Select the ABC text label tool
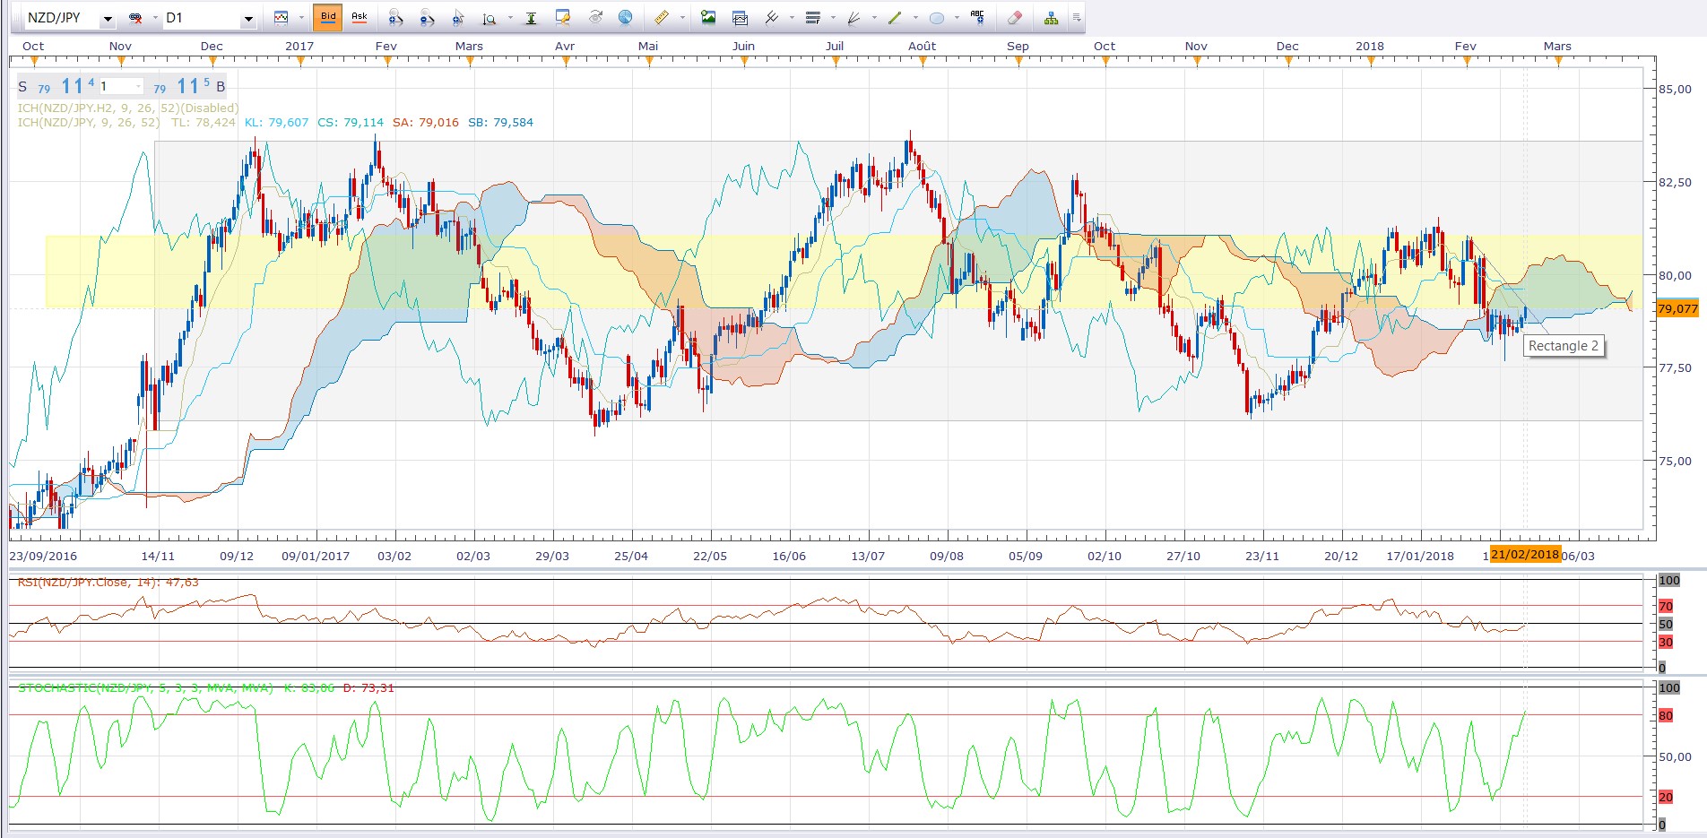 point(977,17)
